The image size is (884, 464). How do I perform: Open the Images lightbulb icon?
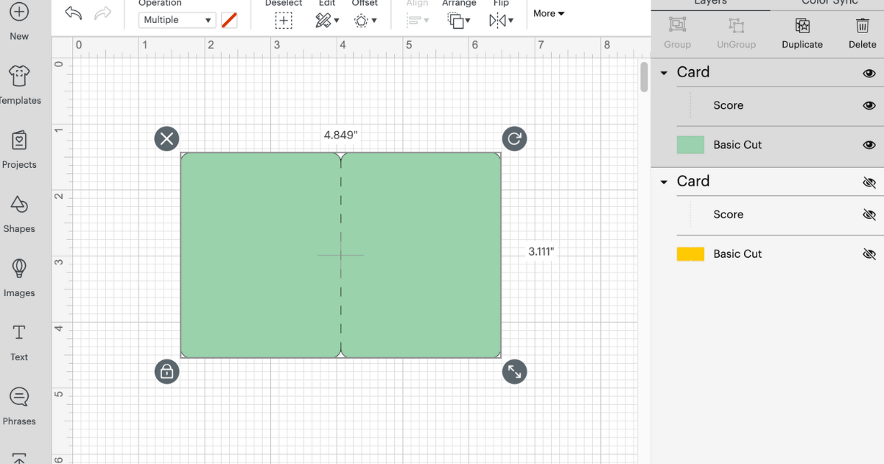[19, 268]
